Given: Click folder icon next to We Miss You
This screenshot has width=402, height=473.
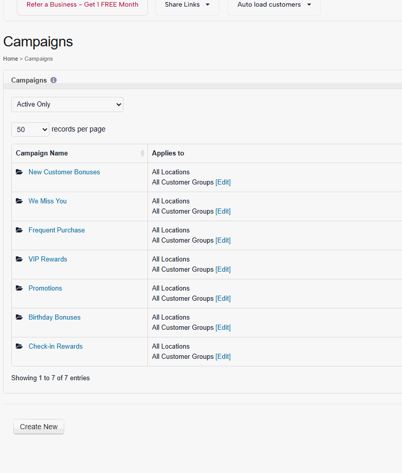Looking at the screenshot, I should coord(19,201).
